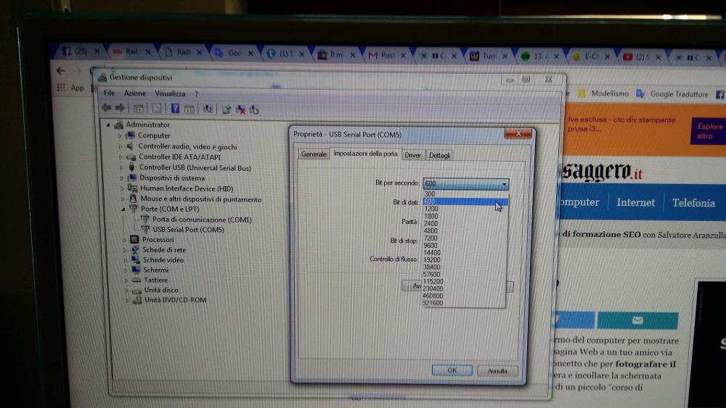The image size is (726, 408).
Task: Click the browser back arrow
Action: tap(60, 71)
